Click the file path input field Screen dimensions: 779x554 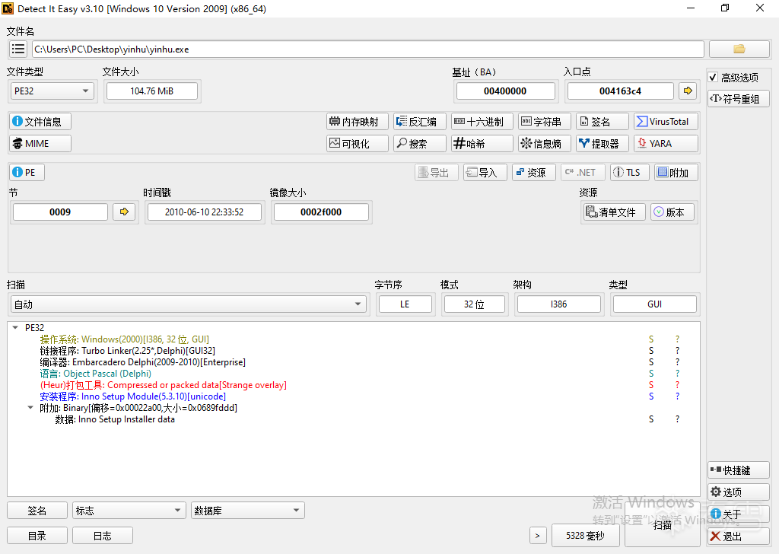click(368, 49)
